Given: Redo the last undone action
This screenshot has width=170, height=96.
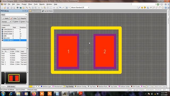Looking at the screenshot, I should coord(63,8).
